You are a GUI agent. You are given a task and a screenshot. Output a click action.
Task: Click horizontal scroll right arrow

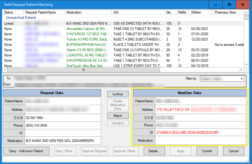(x=241, y=70)
